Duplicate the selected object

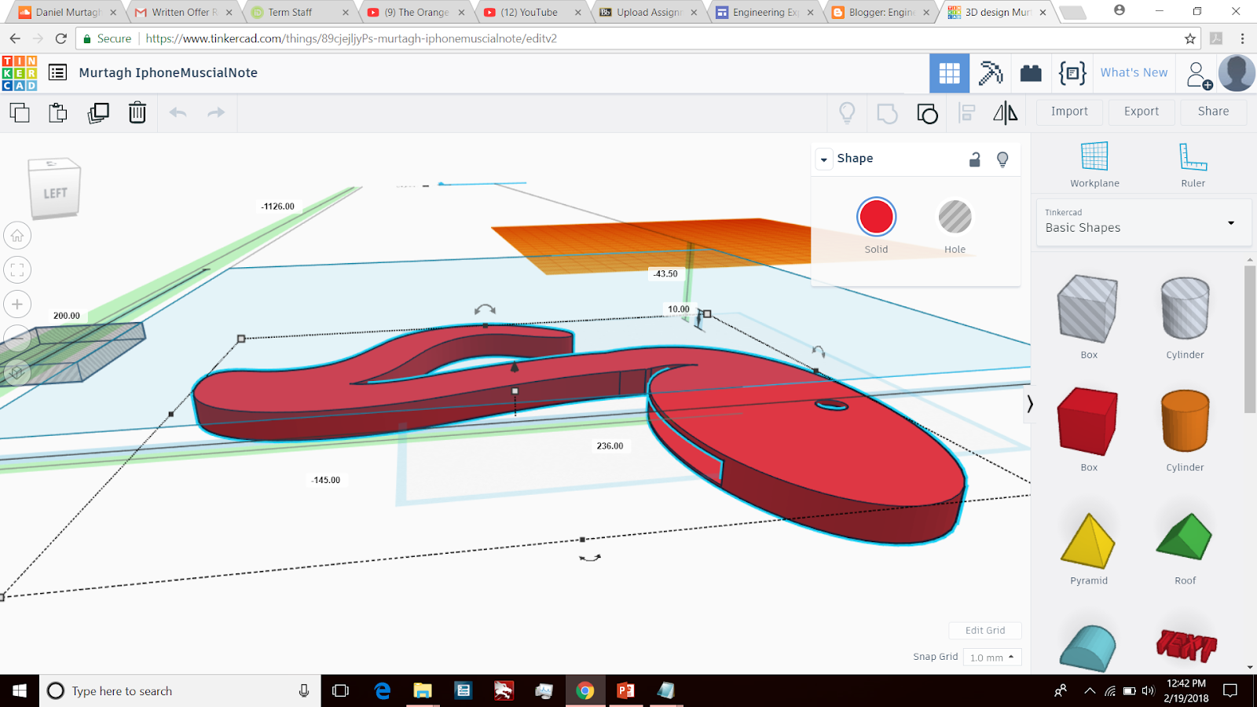click(97, 112)
